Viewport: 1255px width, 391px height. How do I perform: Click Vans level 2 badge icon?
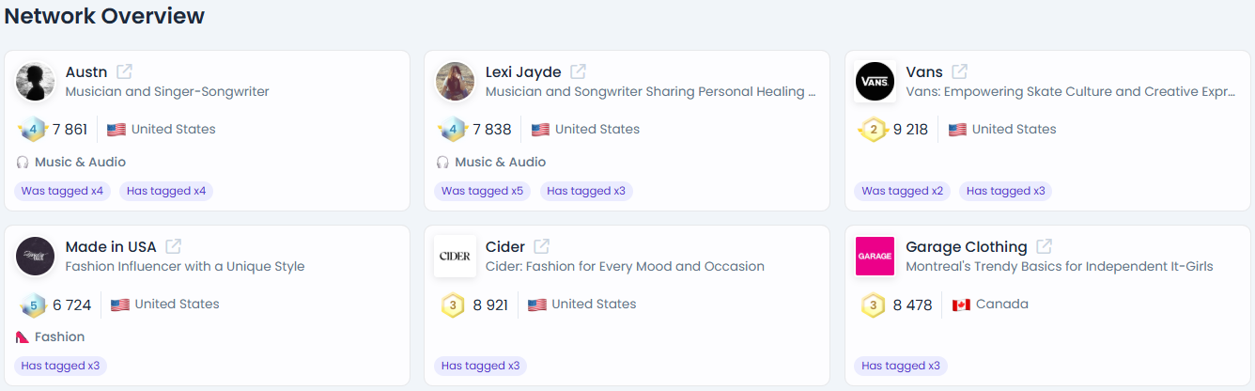point(873,130)
